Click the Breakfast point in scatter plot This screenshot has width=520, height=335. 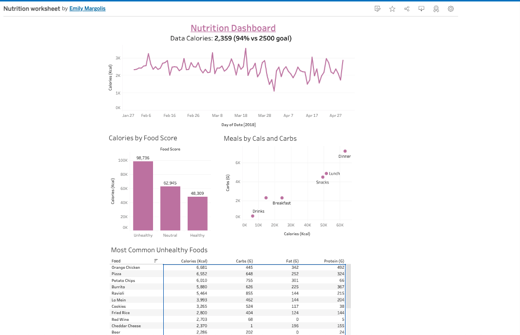click(282, 198)
